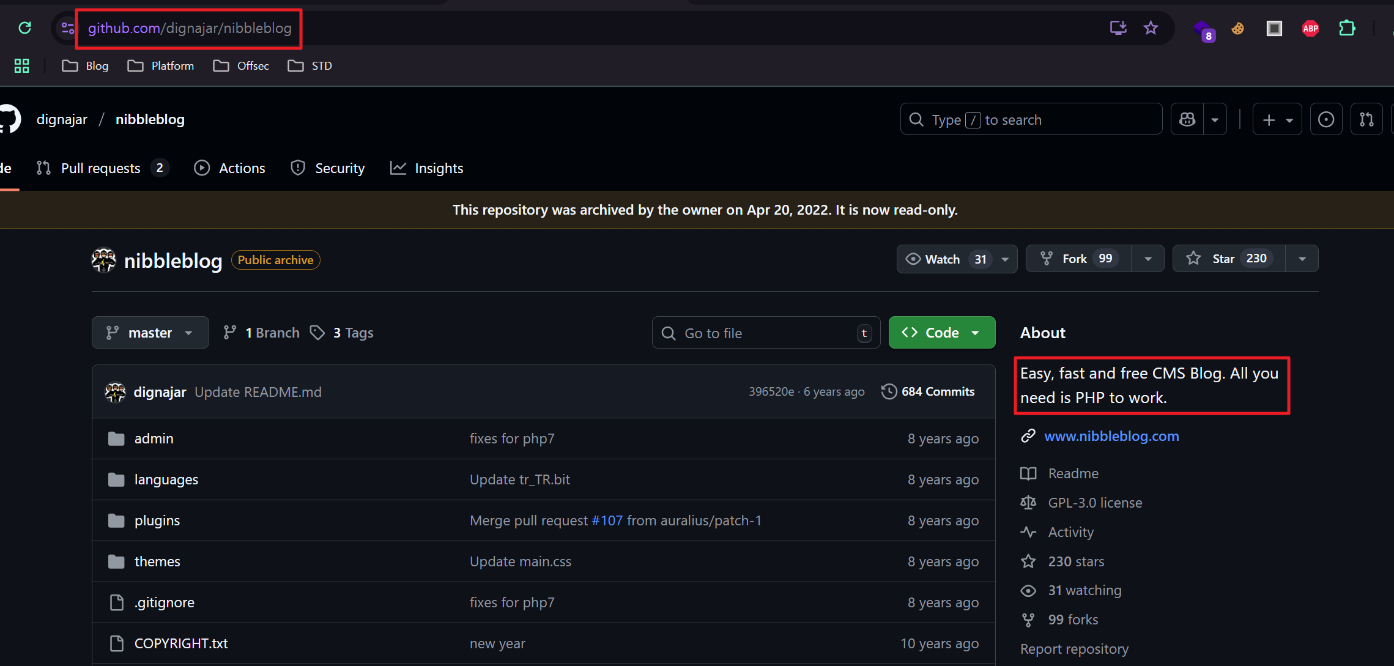The width and height of the screenshot is (1394, 666).
Task: Open the www.nibbleblog.com link
Action: (1111, 436)
